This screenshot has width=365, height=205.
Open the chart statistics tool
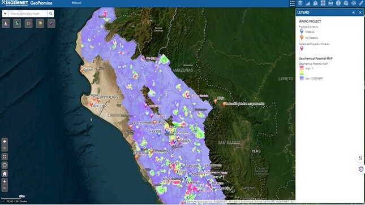pos(308,3)
